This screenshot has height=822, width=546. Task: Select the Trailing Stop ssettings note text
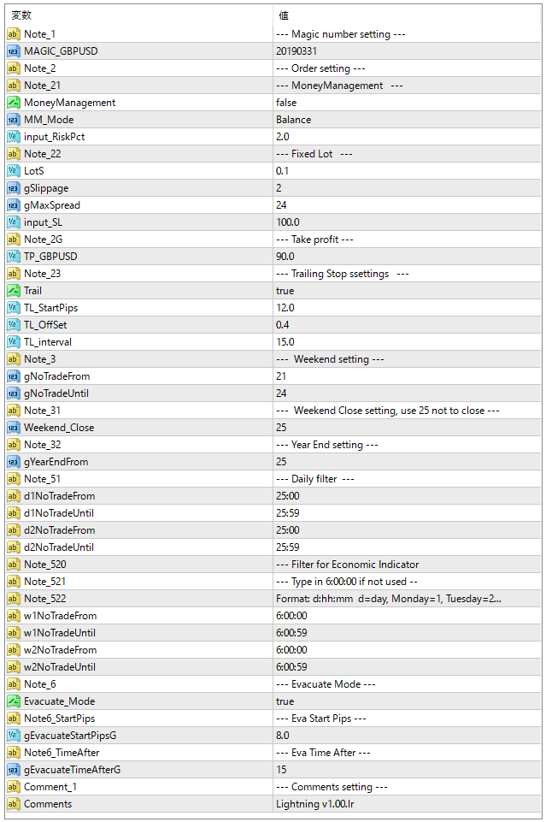coord(343,274)
